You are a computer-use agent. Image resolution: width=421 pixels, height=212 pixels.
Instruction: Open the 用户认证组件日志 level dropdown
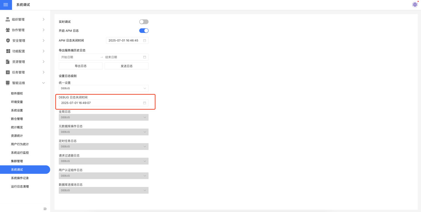(103, 176)
